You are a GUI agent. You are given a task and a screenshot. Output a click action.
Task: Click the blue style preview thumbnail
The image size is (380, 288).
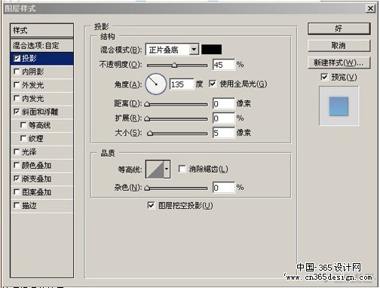(x=339, y=106)
